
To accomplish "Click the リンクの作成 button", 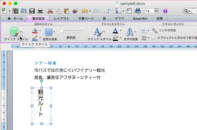I will pyautogui.click(x=167, y=30).
